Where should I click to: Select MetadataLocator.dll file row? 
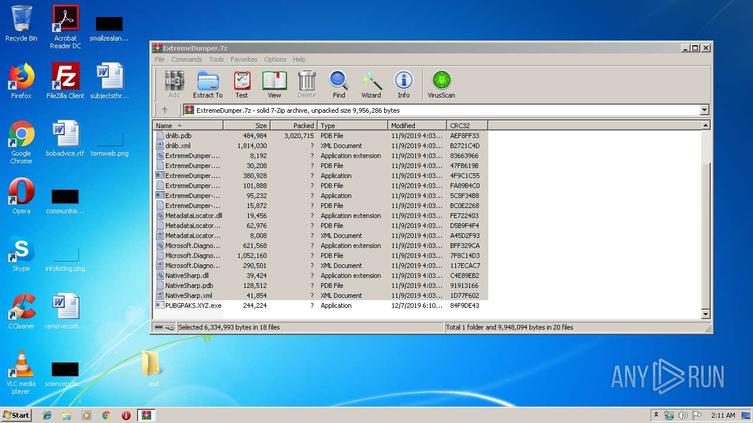click(x=321, y=216)
